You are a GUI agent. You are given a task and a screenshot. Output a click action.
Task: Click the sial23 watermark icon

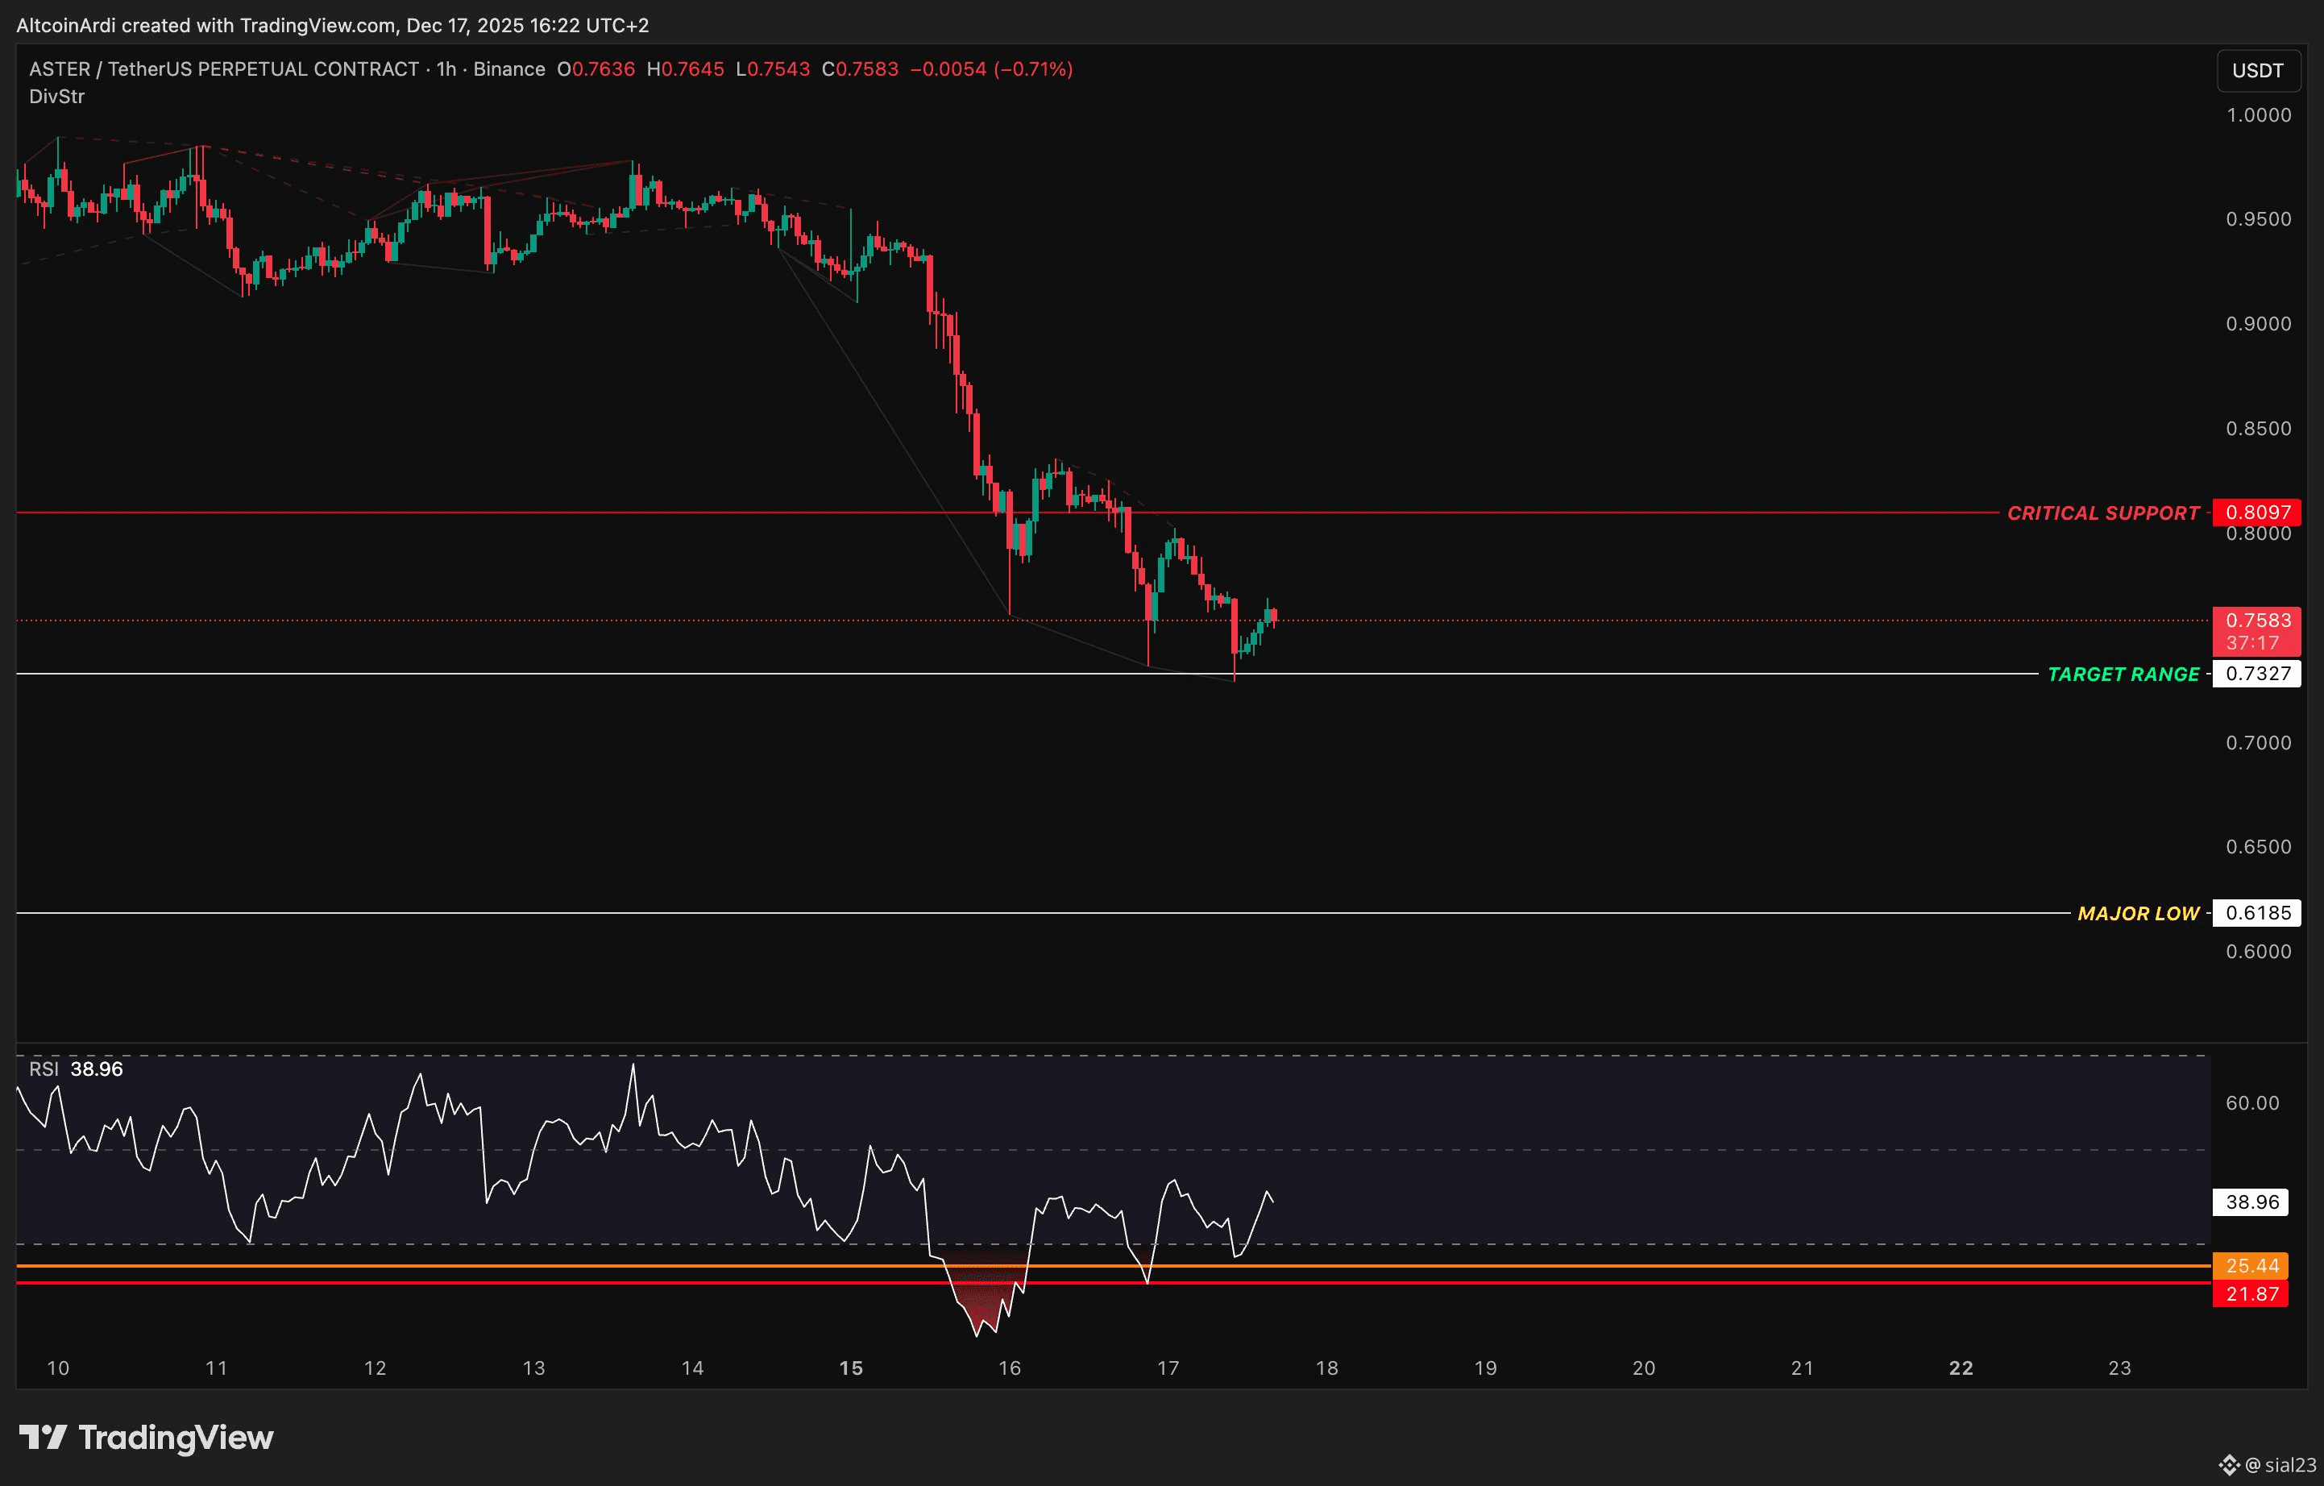[2230, 1465]
